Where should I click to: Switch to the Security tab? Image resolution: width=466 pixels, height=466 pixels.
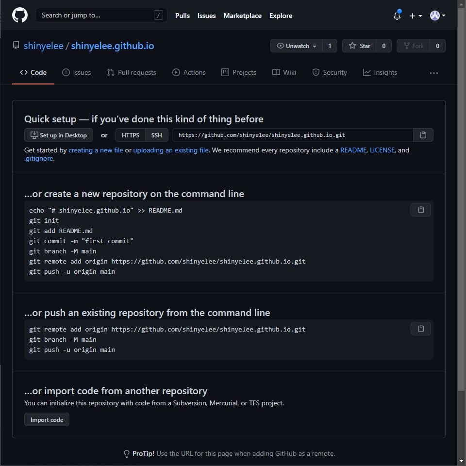pyautogui.click(x=330, y=72)
